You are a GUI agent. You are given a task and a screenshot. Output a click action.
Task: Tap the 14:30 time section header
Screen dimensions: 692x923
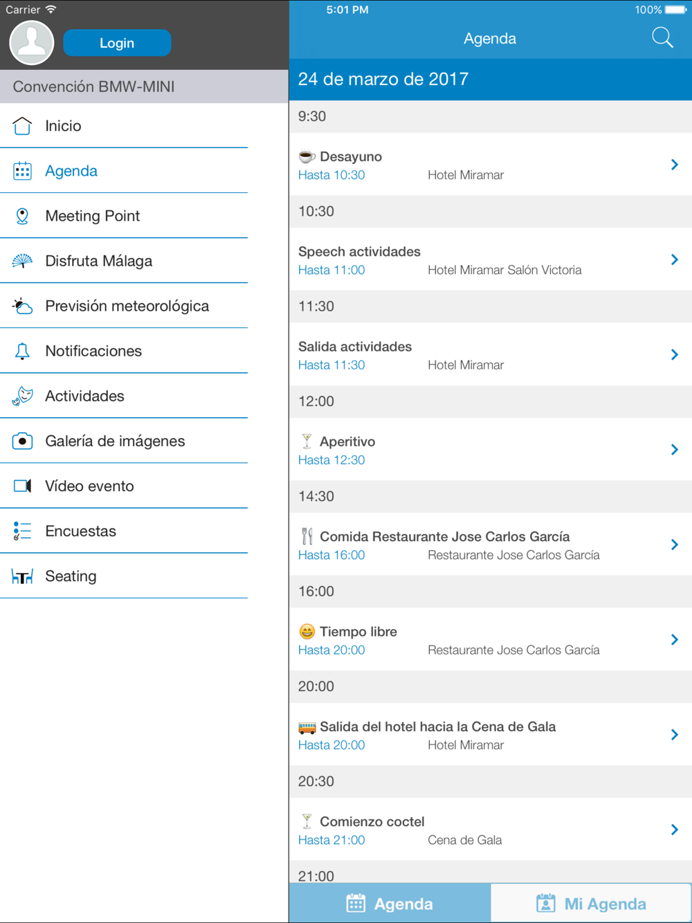(491, 496)
